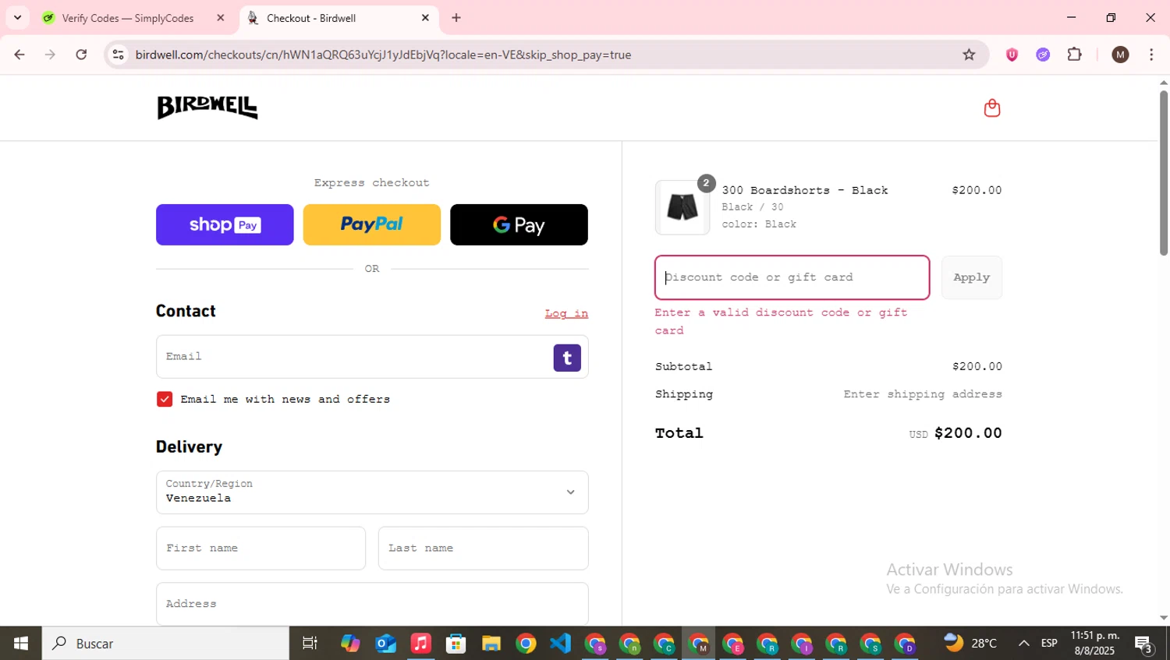Open Microsoft Store from the taskbar
The height and width of the screenshot is (660, 1170).
tap(456, 644)
